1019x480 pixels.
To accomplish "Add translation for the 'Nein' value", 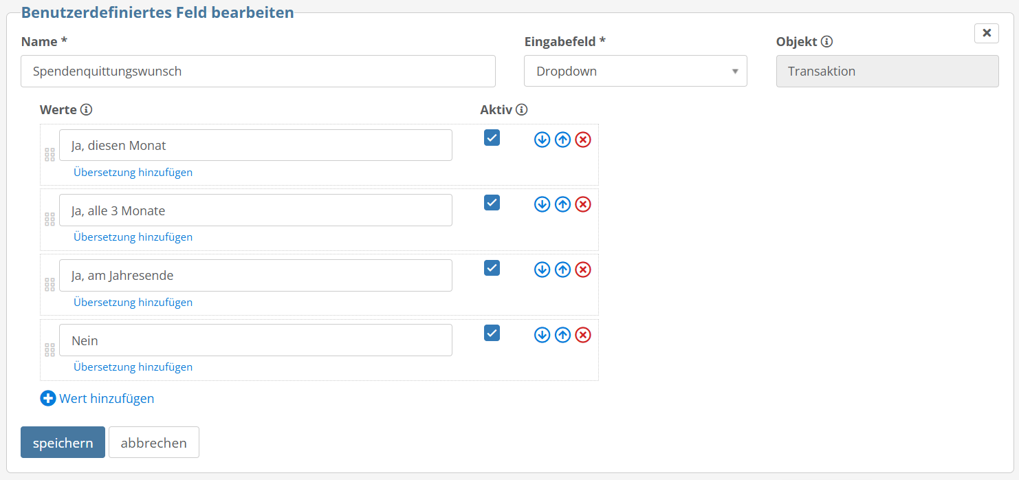I will [x=133, y=367].
